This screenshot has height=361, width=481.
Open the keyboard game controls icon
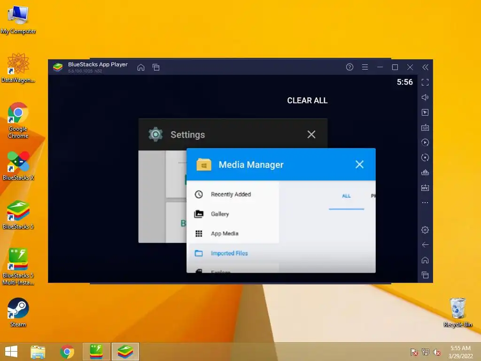(425, 127)
